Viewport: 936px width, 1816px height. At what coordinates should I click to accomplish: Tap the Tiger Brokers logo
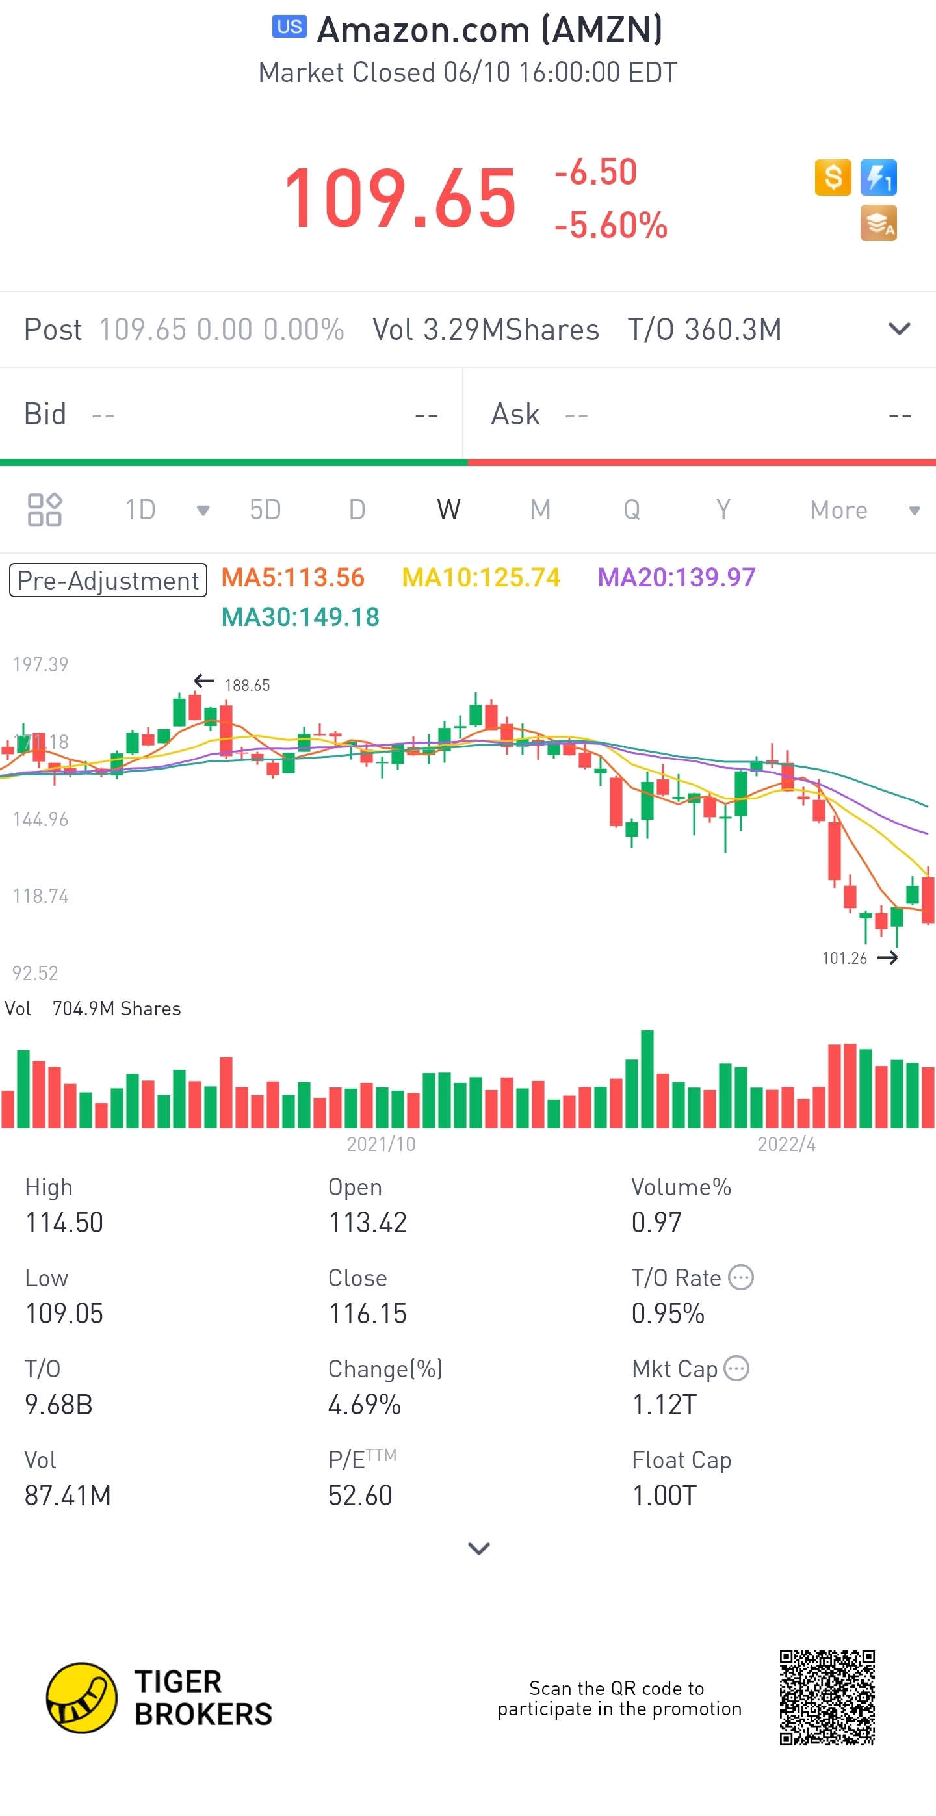[x=159, y=1698]
